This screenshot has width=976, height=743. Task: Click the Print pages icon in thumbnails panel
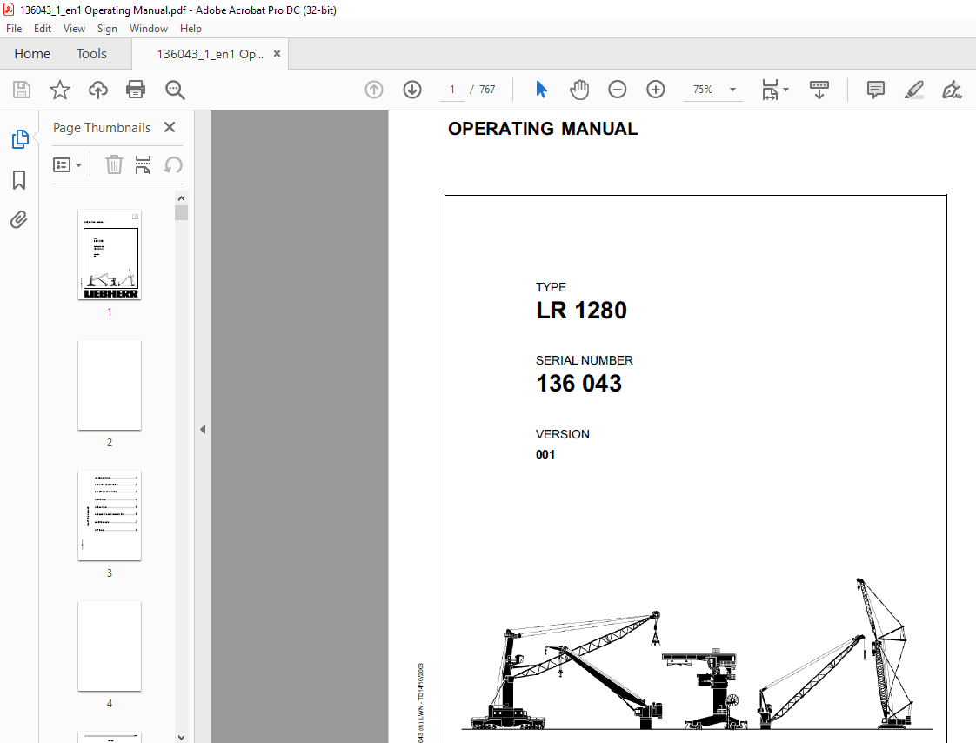point(144,165)
